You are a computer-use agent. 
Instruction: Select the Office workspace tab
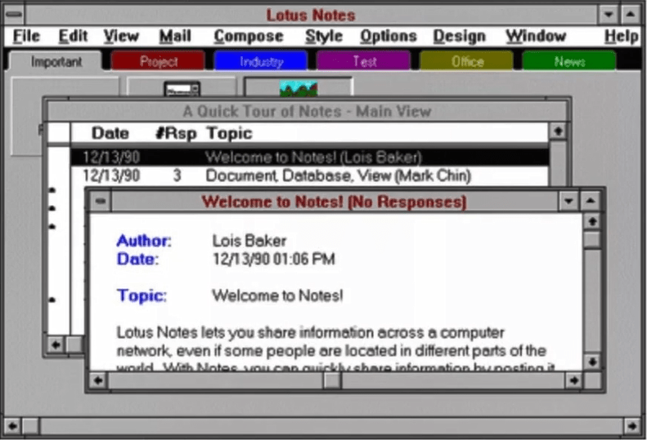[466, 61]
